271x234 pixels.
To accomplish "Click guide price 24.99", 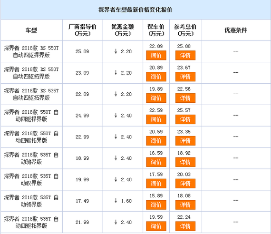I will click(x=82, y=116).
